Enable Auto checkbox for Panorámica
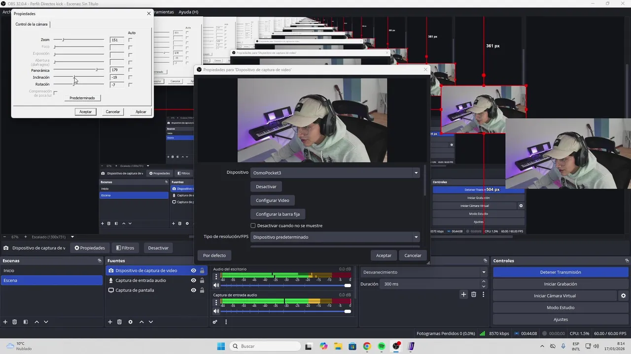This screenshot has height=354, width=631. pos(130,70)
